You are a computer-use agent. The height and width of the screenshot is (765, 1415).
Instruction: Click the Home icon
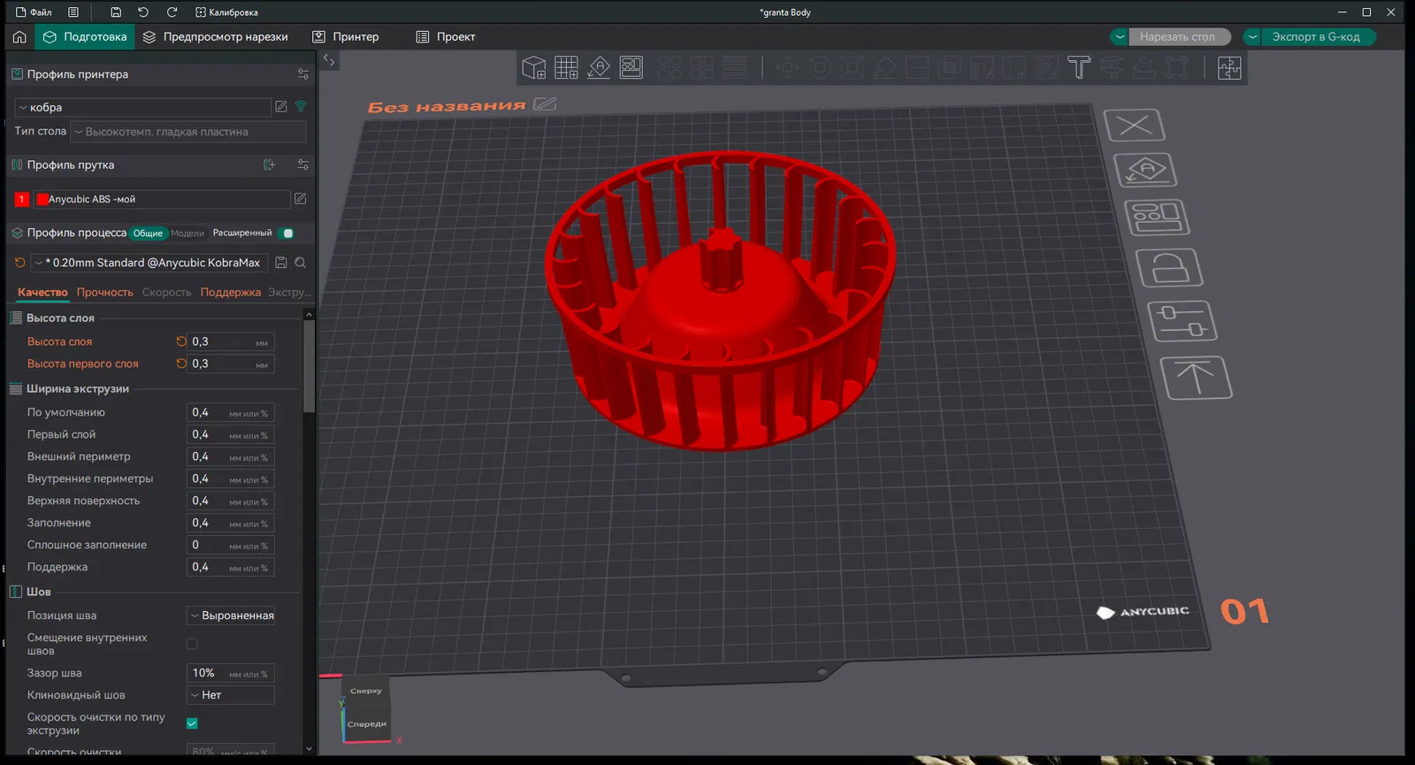(x=19, y=36)
